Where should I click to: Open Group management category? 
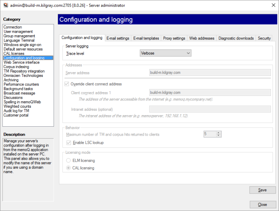19,36
